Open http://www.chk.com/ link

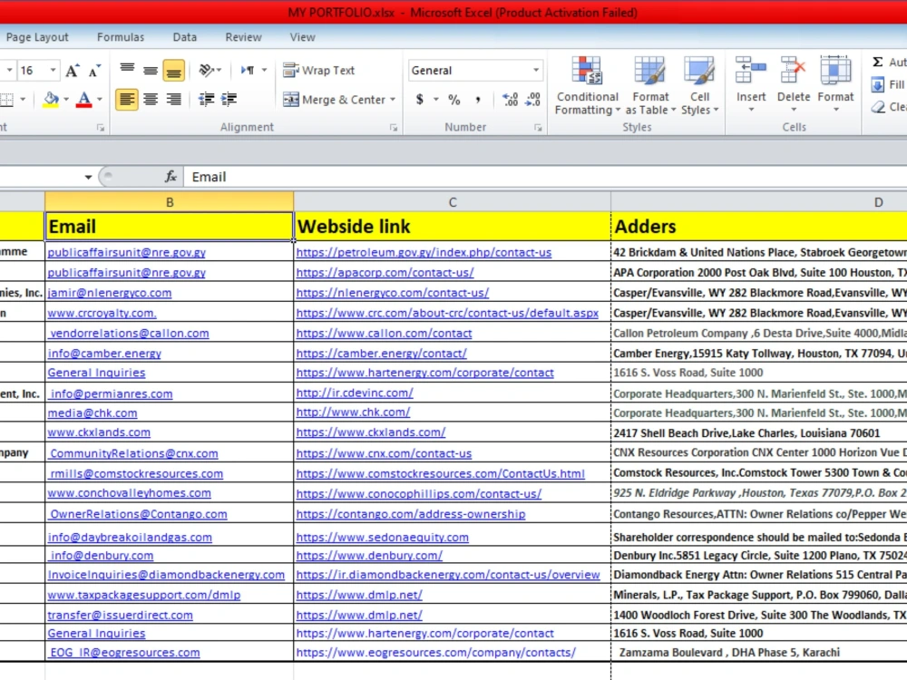(x=353, y=413)
